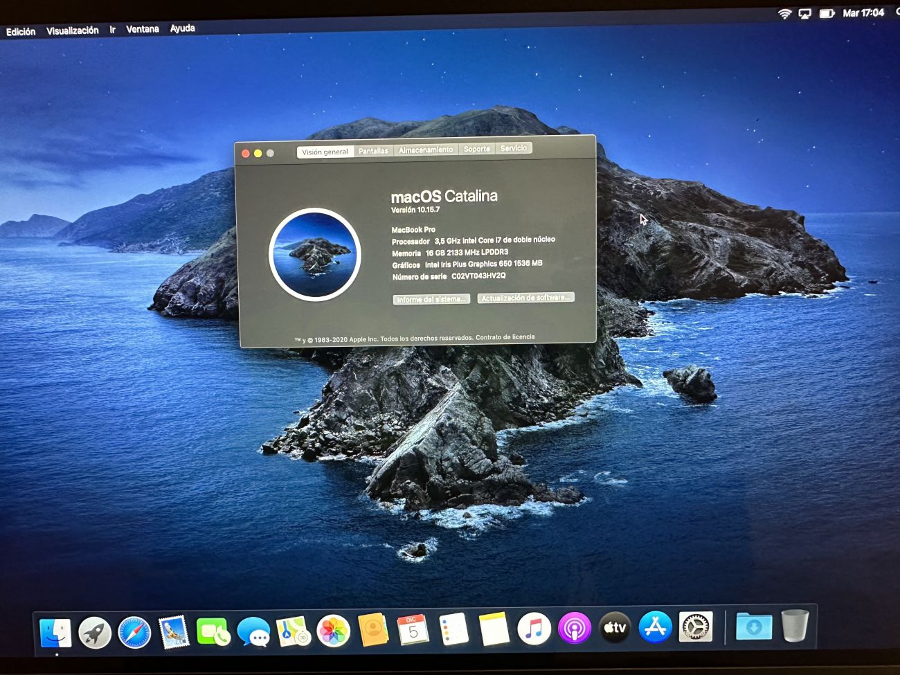Open the Podcasts app from dock

(574, 629)
